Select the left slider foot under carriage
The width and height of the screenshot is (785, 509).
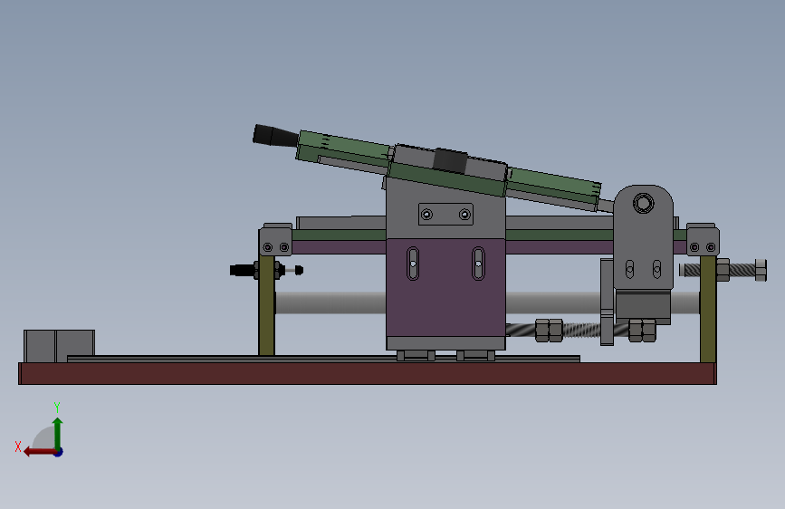[416, 356]
